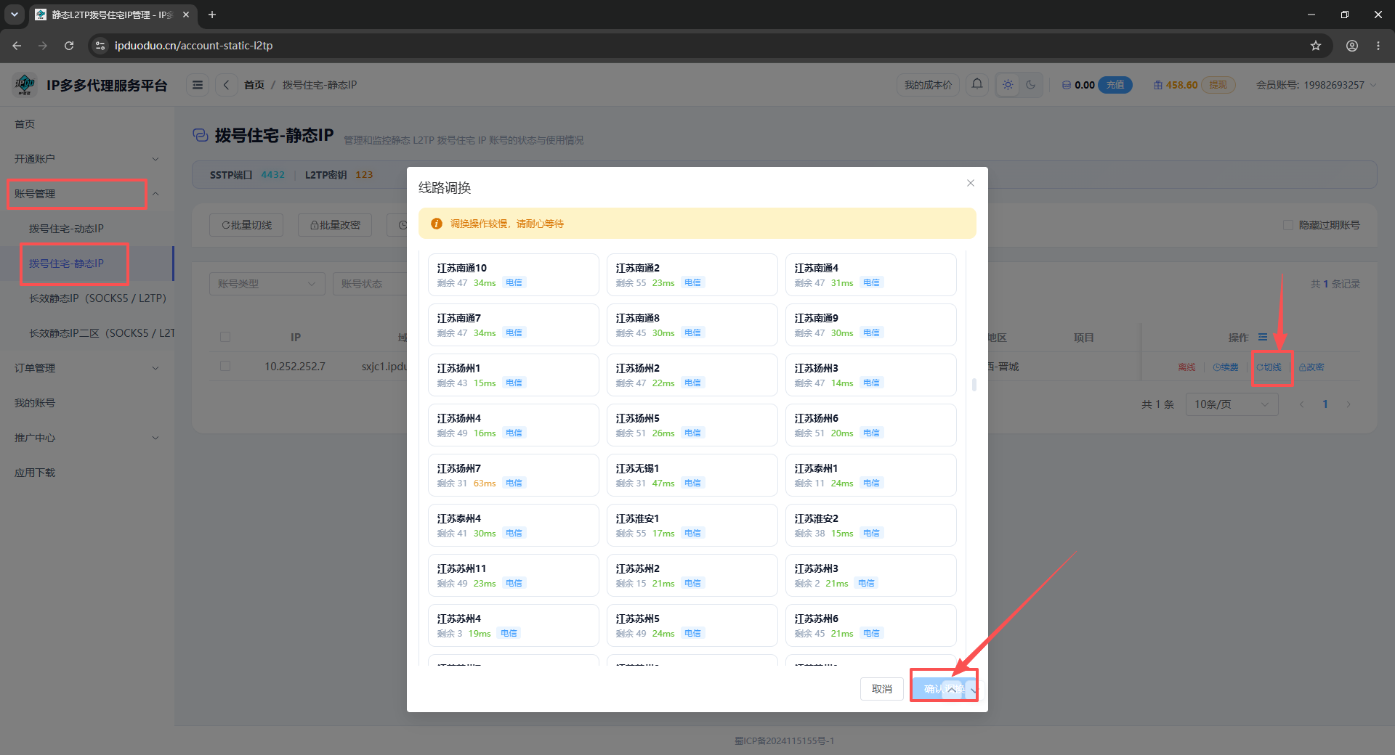Toggle the select-all checkbox in table header
The width and height of the screenshot is (1395, 755).
[225, 337]
